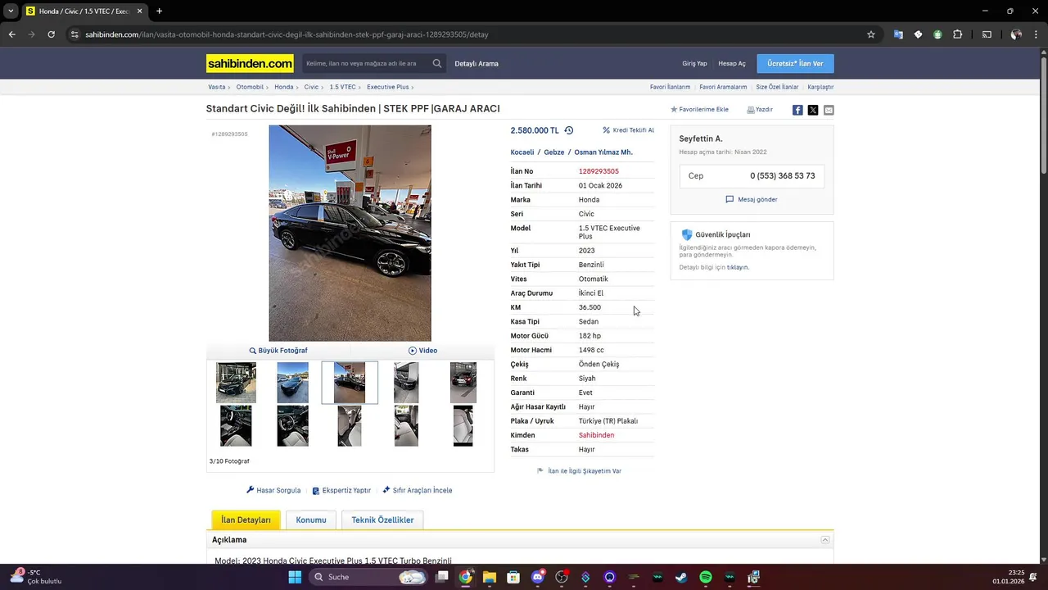Image resolution: width=1048 pixels, height=590 pixels.
Task: Click the sahibinden.com logo
Action: point(250,63)
